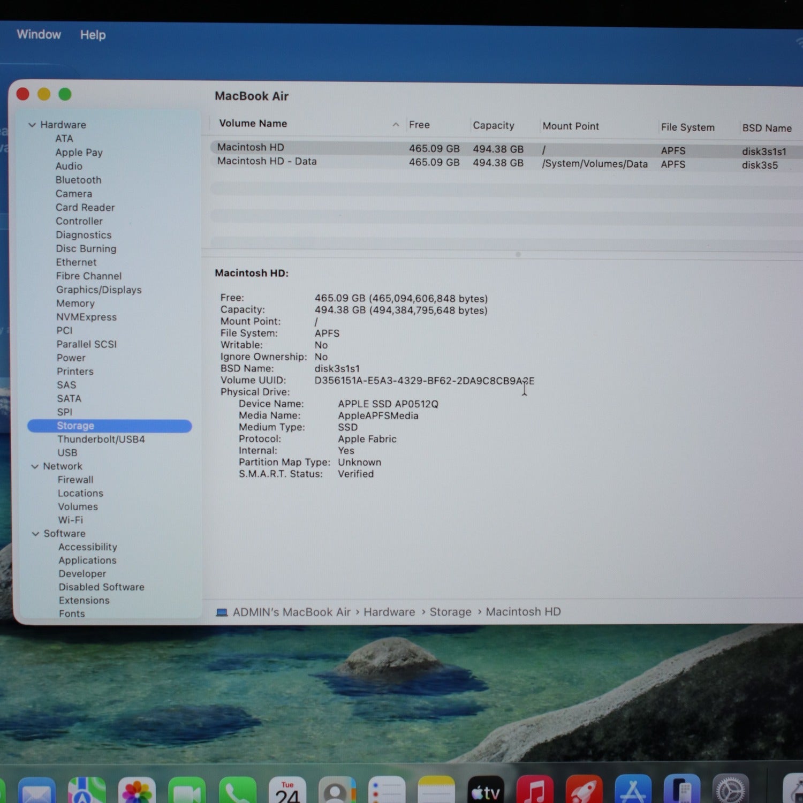This screenshot has width=803, height=803.
Task: Click the Volume UUID value in details
Action: pyautogui.click(x=425, y=381)
